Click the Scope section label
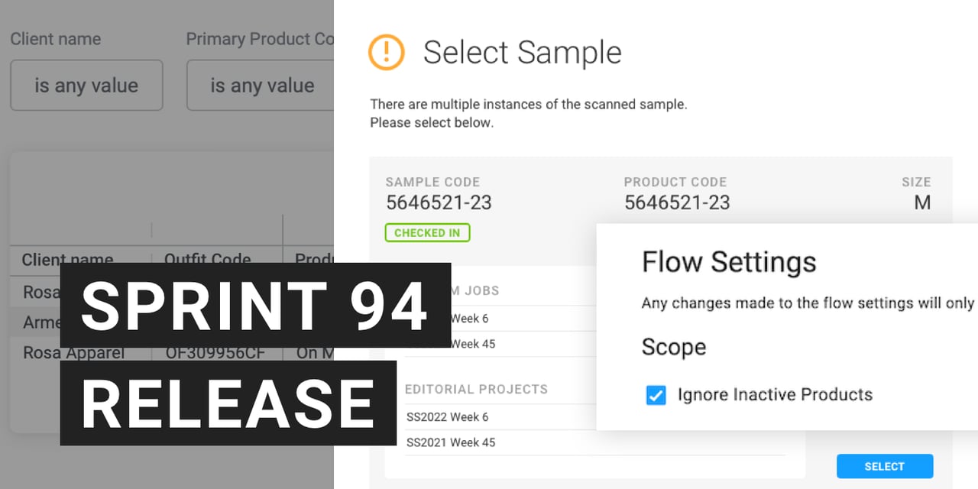This screenshot has width=978, height=489. (674, 347)
